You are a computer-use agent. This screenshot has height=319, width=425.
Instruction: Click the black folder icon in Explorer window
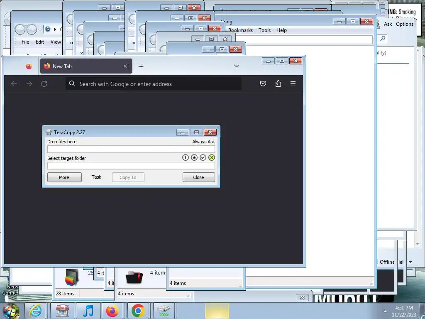[x=134, y=277]
